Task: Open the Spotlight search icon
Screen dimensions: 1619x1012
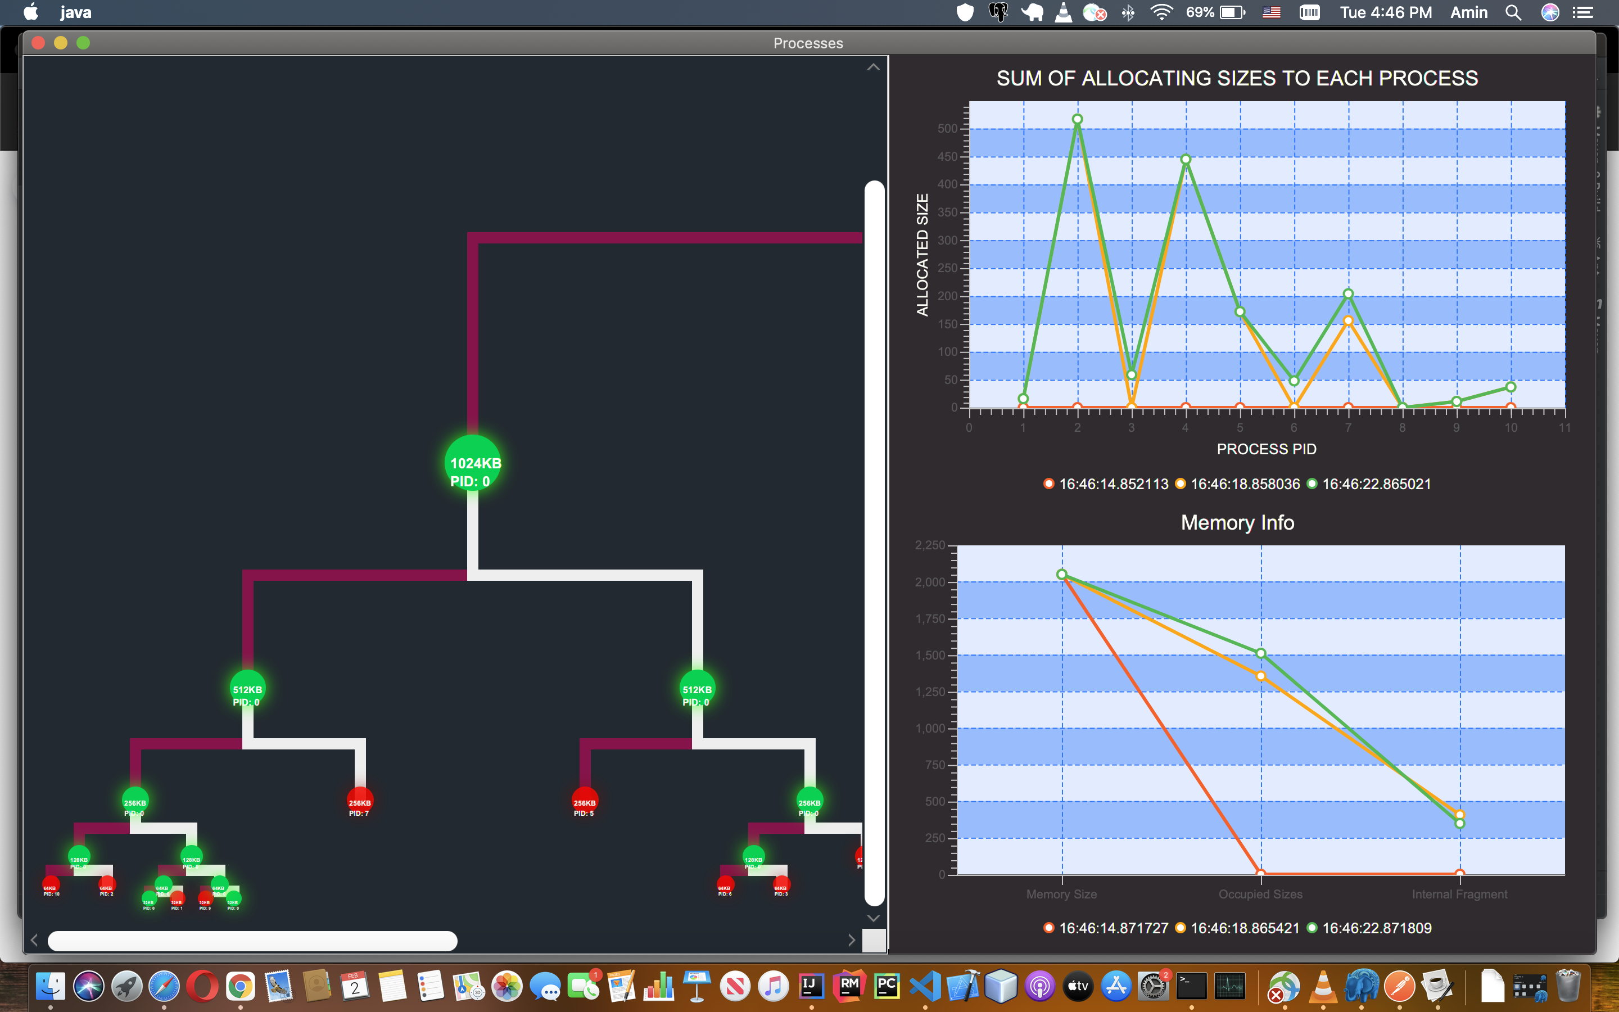Action: 1513,12
